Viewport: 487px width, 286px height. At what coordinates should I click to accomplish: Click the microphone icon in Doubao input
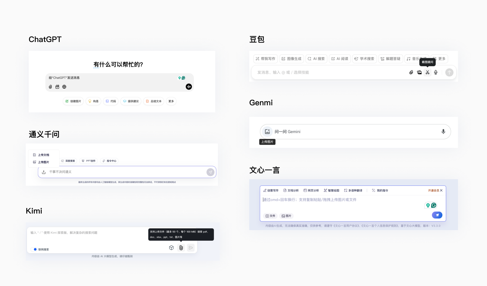(x=436, y=72)
